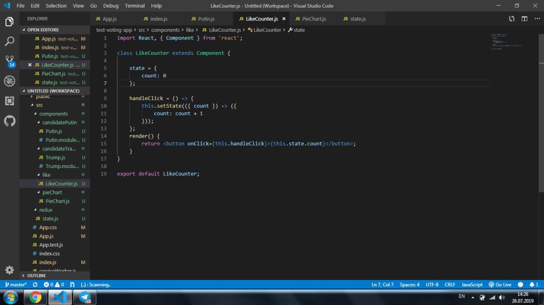Collapse the OPEN EDITORS section
The height and width of the screenshot is (305, 544).
point(42,30)
